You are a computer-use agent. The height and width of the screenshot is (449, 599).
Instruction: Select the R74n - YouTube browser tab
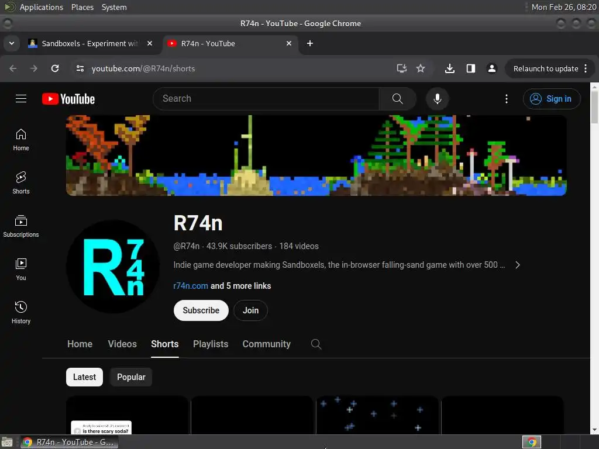click(x=230, y=43)
